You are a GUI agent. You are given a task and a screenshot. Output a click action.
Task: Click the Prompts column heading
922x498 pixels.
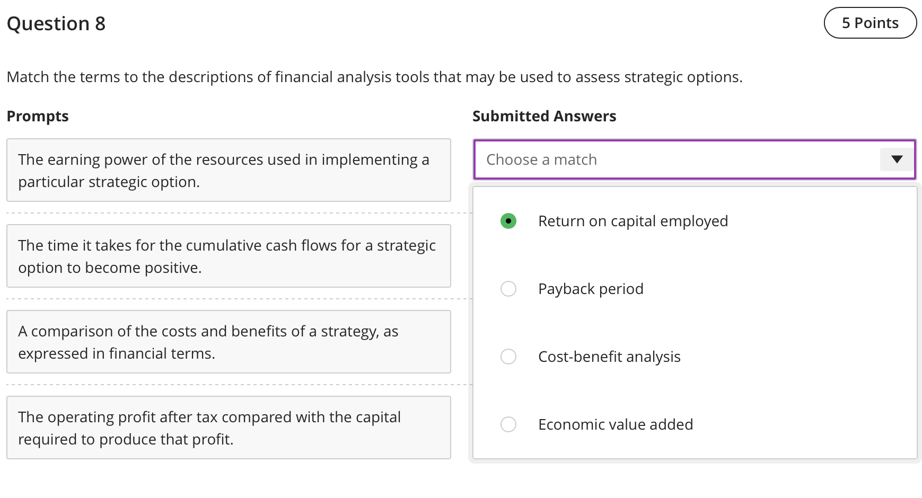38,116
